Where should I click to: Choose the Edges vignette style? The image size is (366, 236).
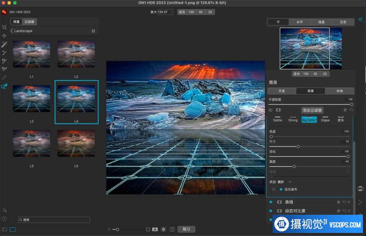pos(325,119)
